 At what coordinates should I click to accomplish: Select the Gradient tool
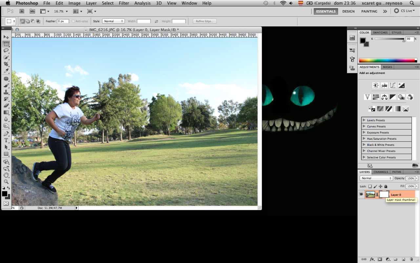coord(6,112)
